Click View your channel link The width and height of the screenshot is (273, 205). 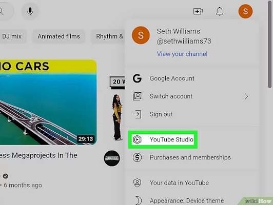click(x=182, y=54)
